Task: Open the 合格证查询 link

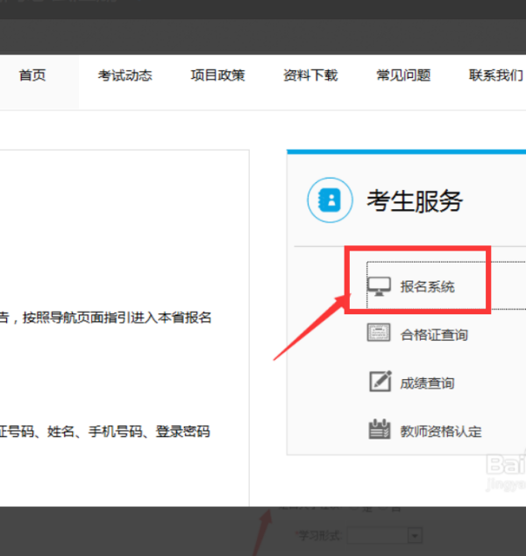Action: tap(434, 334)
